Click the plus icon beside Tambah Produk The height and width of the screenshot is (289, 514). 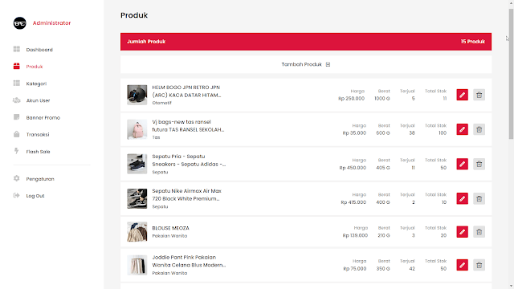[x=328, y=64]
